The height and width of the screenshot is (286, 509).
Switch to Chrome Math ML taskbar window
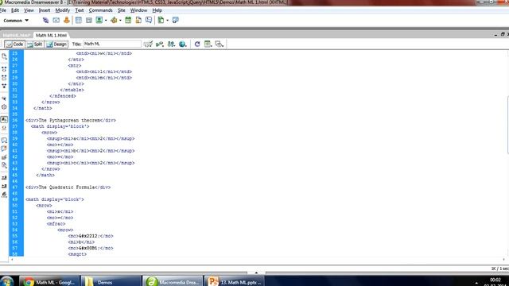[49, 281]
